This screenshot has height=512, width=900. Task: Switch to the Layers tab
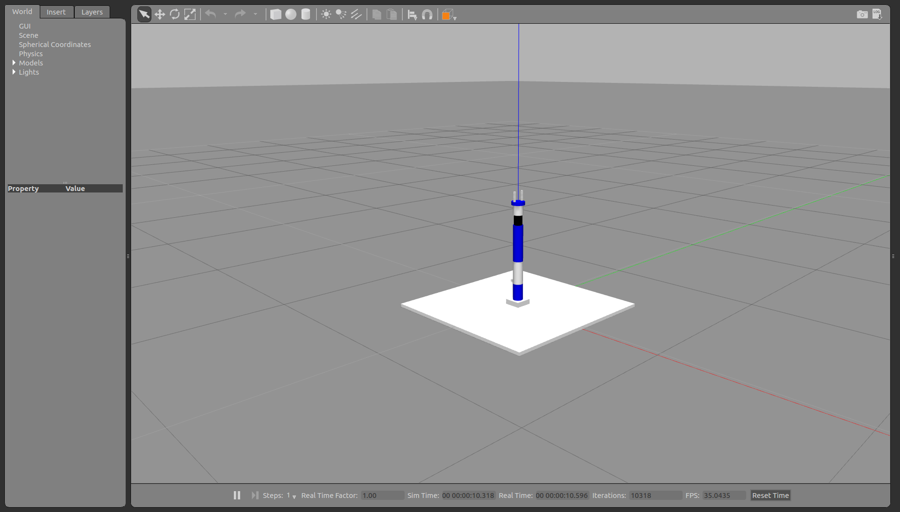point(92,12)
